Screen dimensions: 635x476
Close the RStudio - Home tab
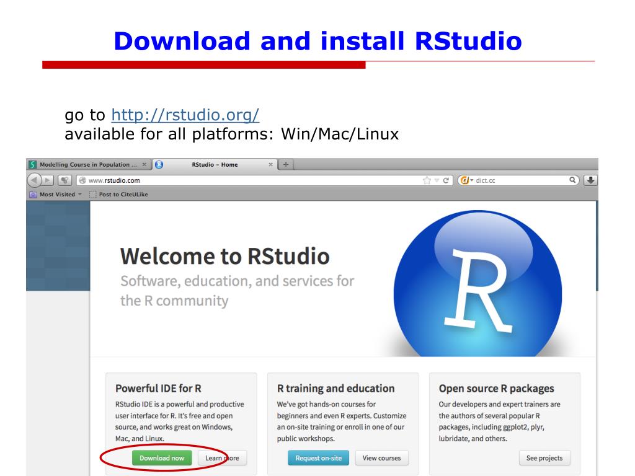270,164
